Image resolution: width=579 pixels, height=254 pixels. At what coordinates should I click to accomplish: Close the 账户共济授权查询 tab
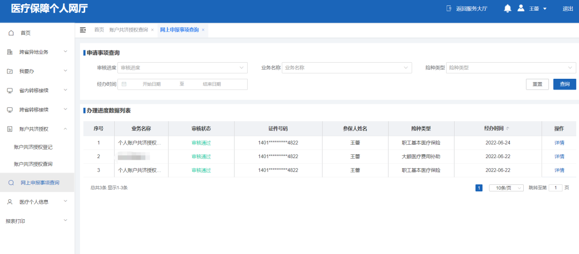tap(152, 30)
